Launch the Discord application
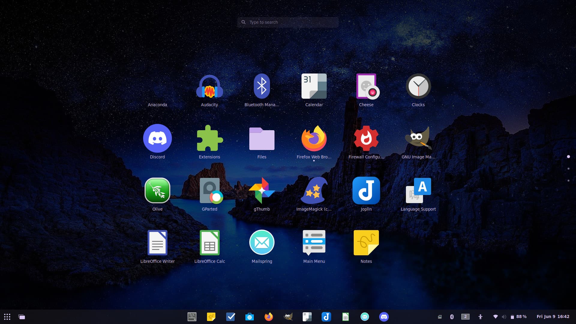 pos(157,139)
